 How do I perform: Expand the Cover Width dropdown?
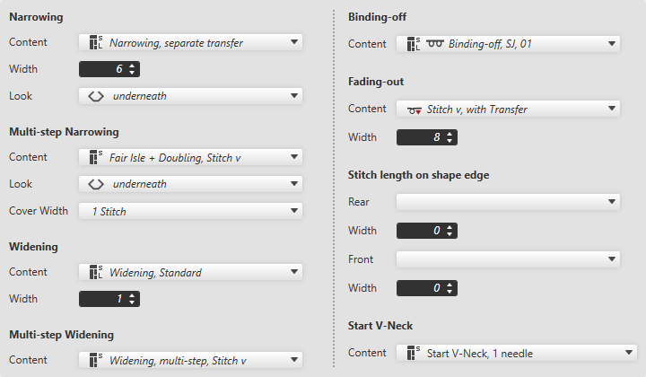[295, 211]
